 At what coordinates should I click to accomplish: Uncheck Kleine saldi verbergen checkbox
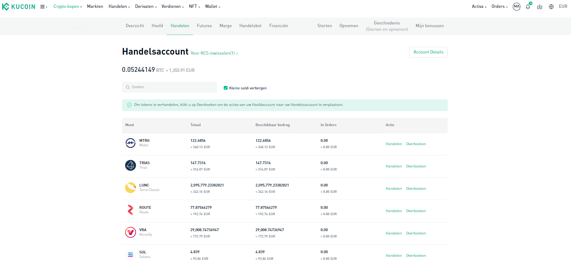click(x=226, y=88)
